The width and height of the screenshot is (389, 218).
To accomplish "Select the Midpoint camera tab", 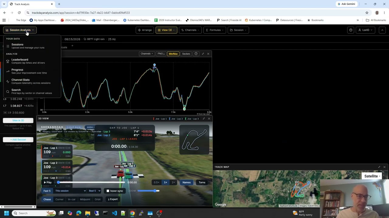I will pos(85,199).
